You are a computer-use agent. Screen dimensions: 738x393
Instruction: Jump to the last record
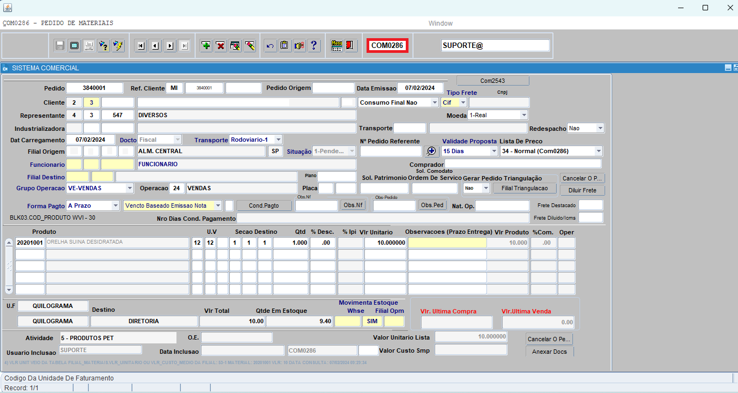pos(184,46)
